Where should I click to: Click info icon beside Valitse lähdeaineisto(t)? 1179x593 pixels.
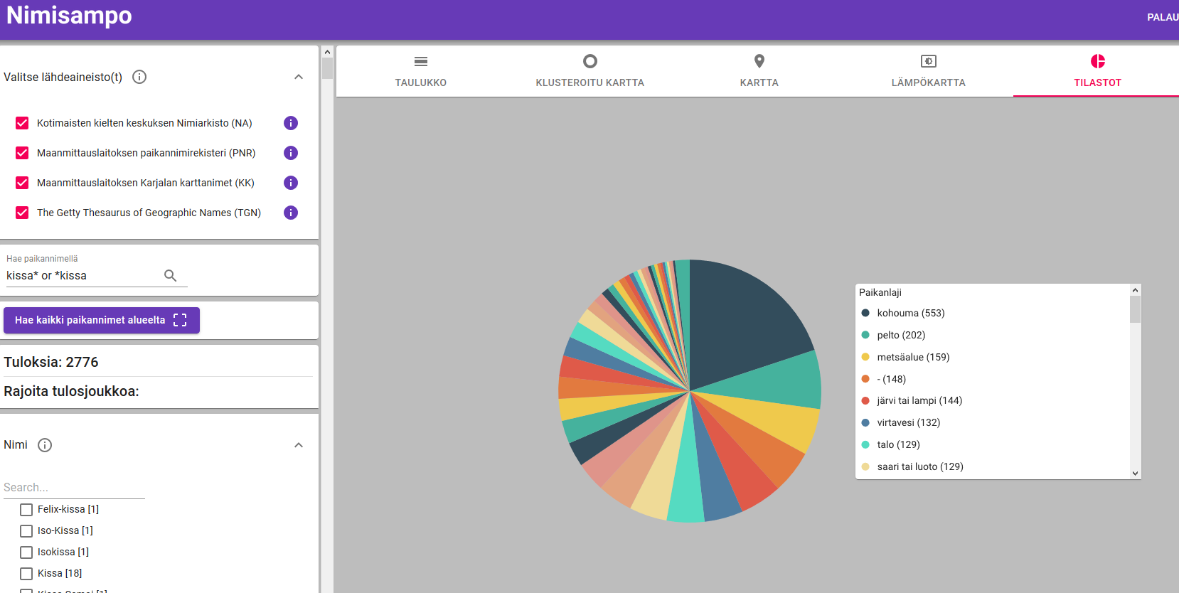coord(139,77)
